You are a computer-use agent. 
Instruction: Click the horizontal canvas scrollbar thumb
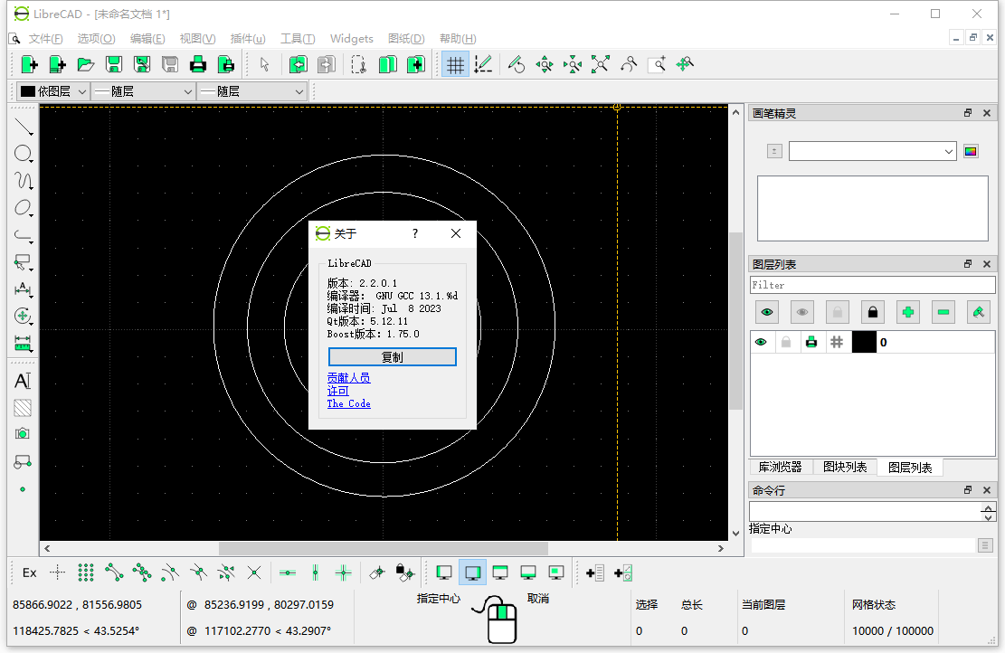384,549
